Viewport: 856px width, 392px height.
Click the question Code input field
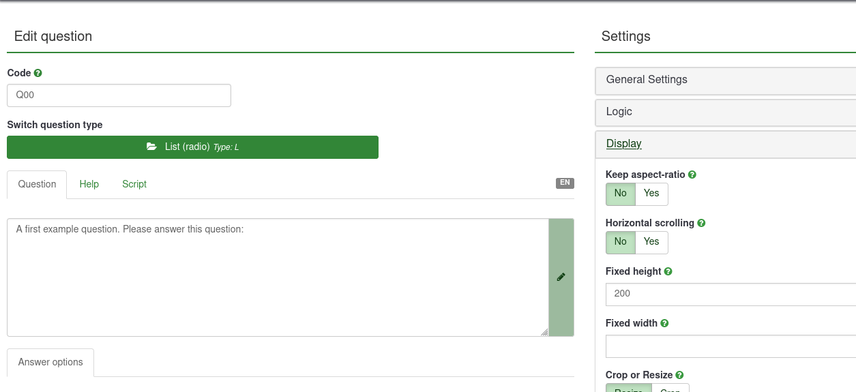pos(119,95)
